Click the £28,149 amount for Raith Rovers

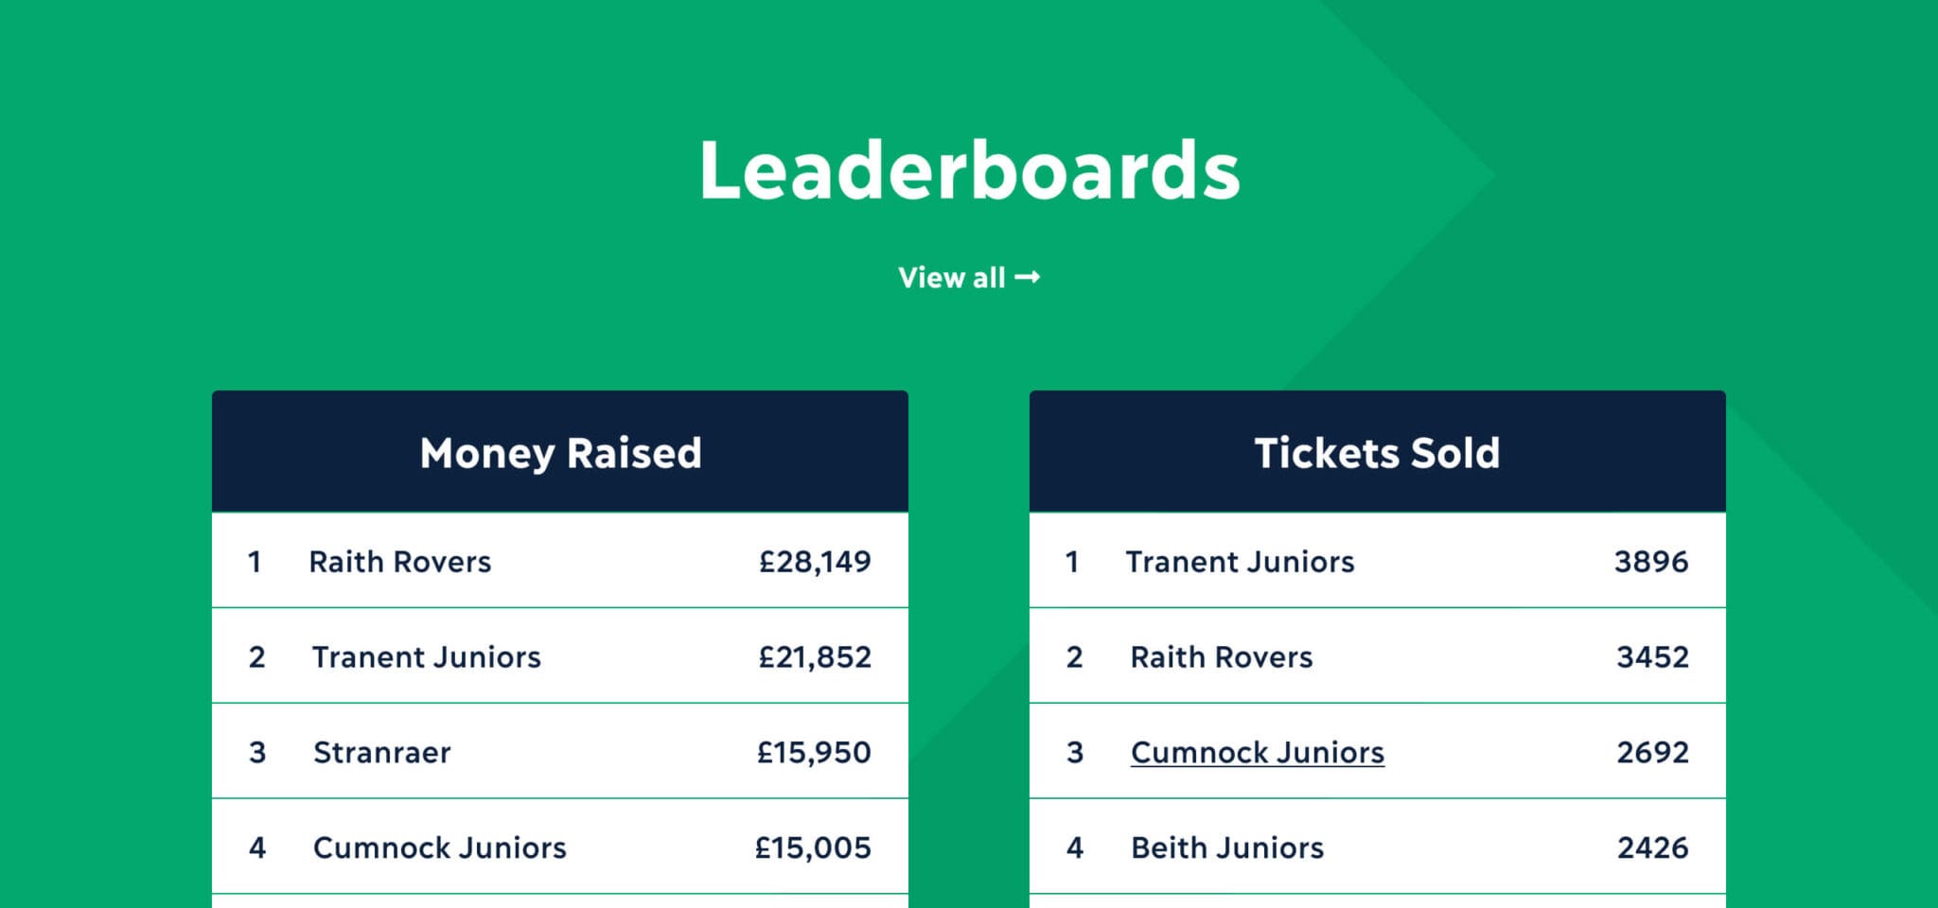(815, 562)
